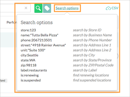The height and width of the screenshot is (97, 130).
Task: Click "search by Address Line 2" description
Action: (92, 50)
